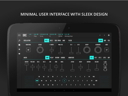Go to next patch using right arrow
The height and width of the screenshot is (96, 128).
(104, 35)
